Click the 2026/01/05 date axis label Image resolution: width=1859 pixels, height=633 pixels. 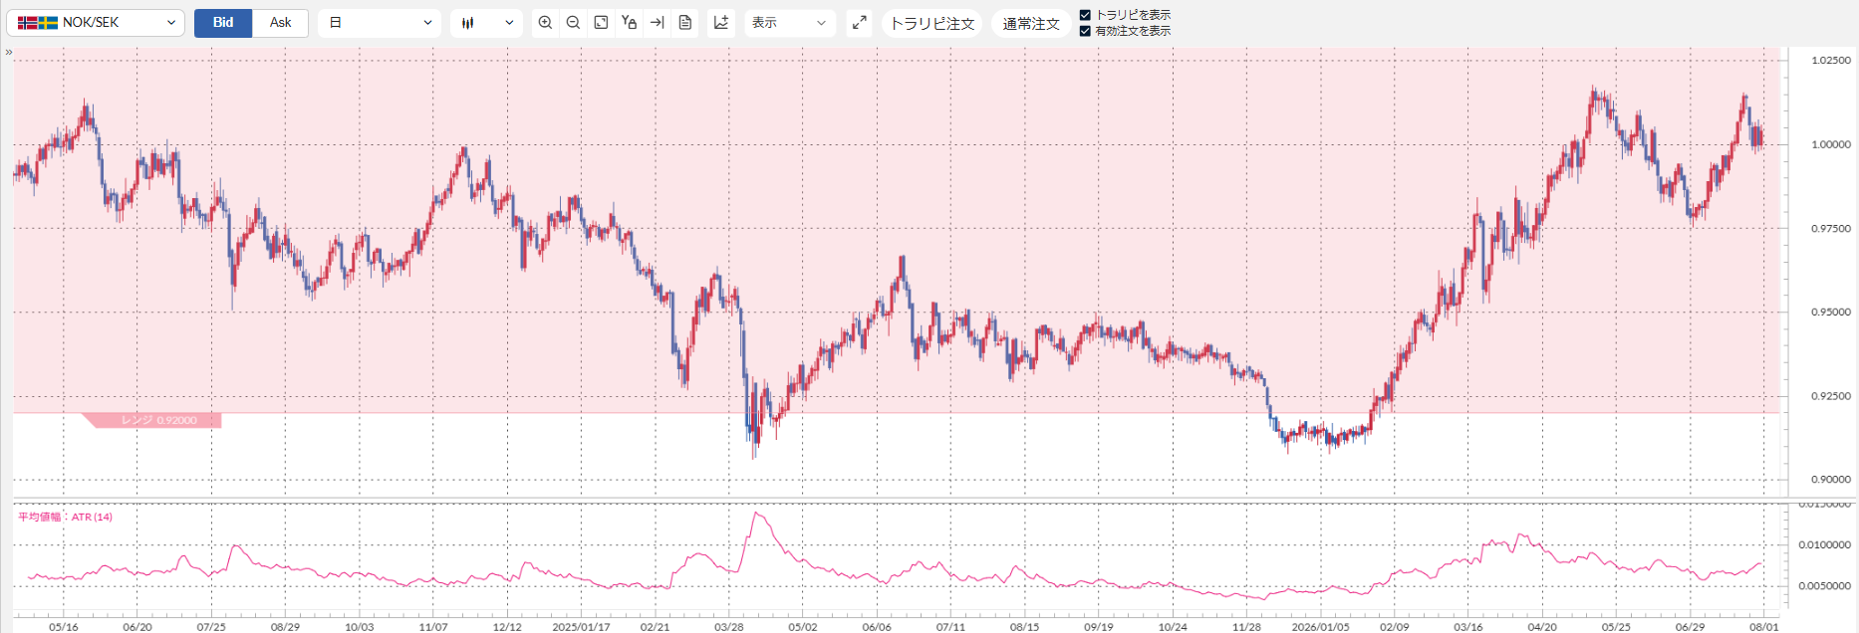click(1321, 627)
